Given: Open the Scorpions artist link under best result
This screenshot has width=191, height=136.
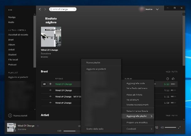Looking at the screenshot, I should click(46, 54).
